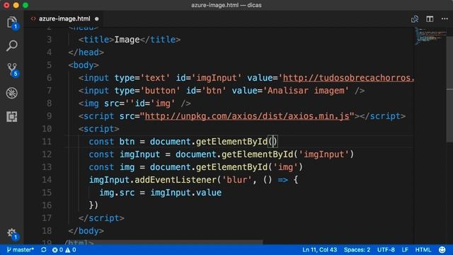Follow the unpkg axios script URL
Image resolution: width=453 pixels, height=255 pixels.
coord(247,116)
